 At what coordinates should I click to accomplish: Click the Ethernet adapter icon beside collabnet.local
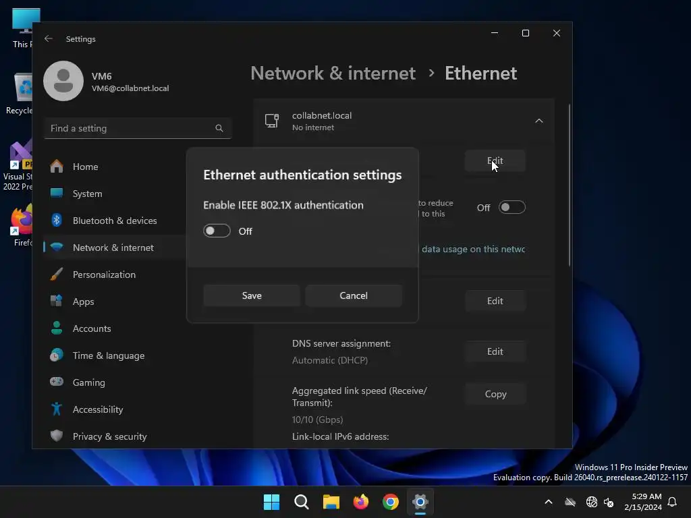[x=271, y=121]
